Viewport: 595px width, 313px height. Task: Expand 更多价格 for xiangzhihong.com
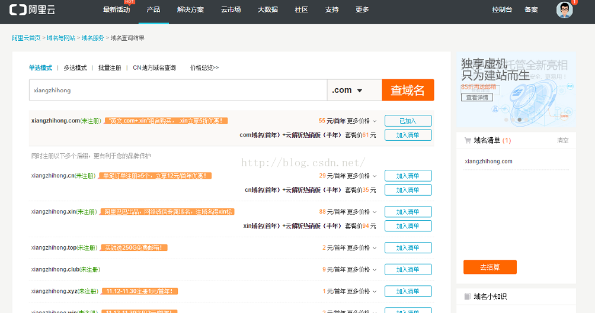coord(362,121)
